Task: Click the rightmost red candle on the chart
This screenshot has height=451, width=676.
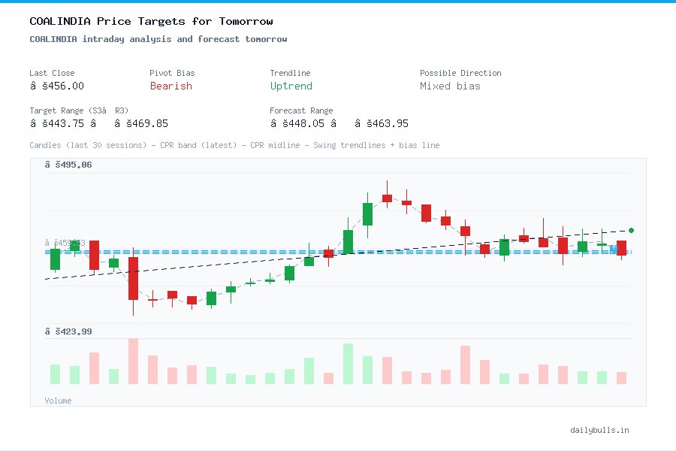Action: (x=621, y=249)
